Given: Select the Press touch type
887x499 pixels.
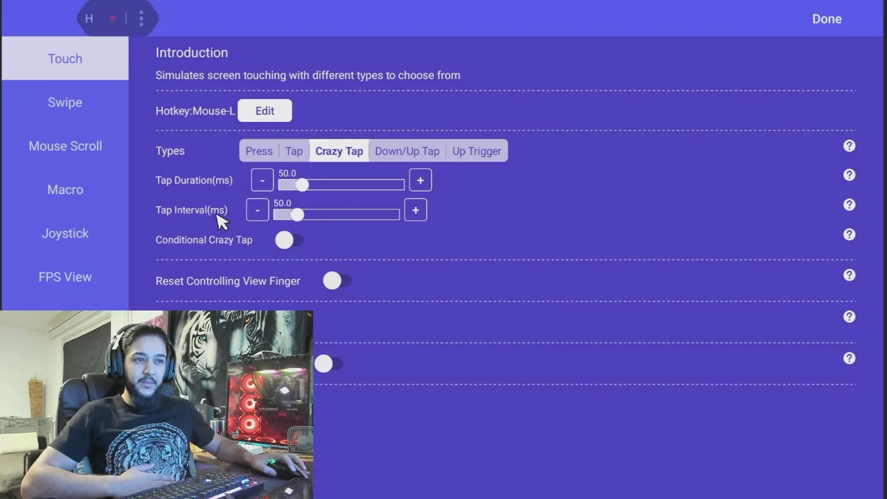Looking at the screenshot, I should [259, 151].
